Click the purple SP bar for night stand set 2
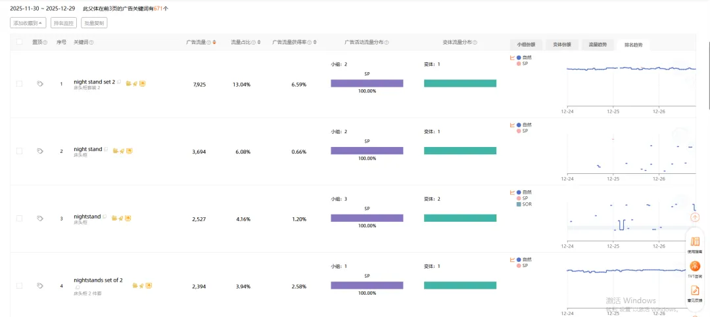 [367, 83]
